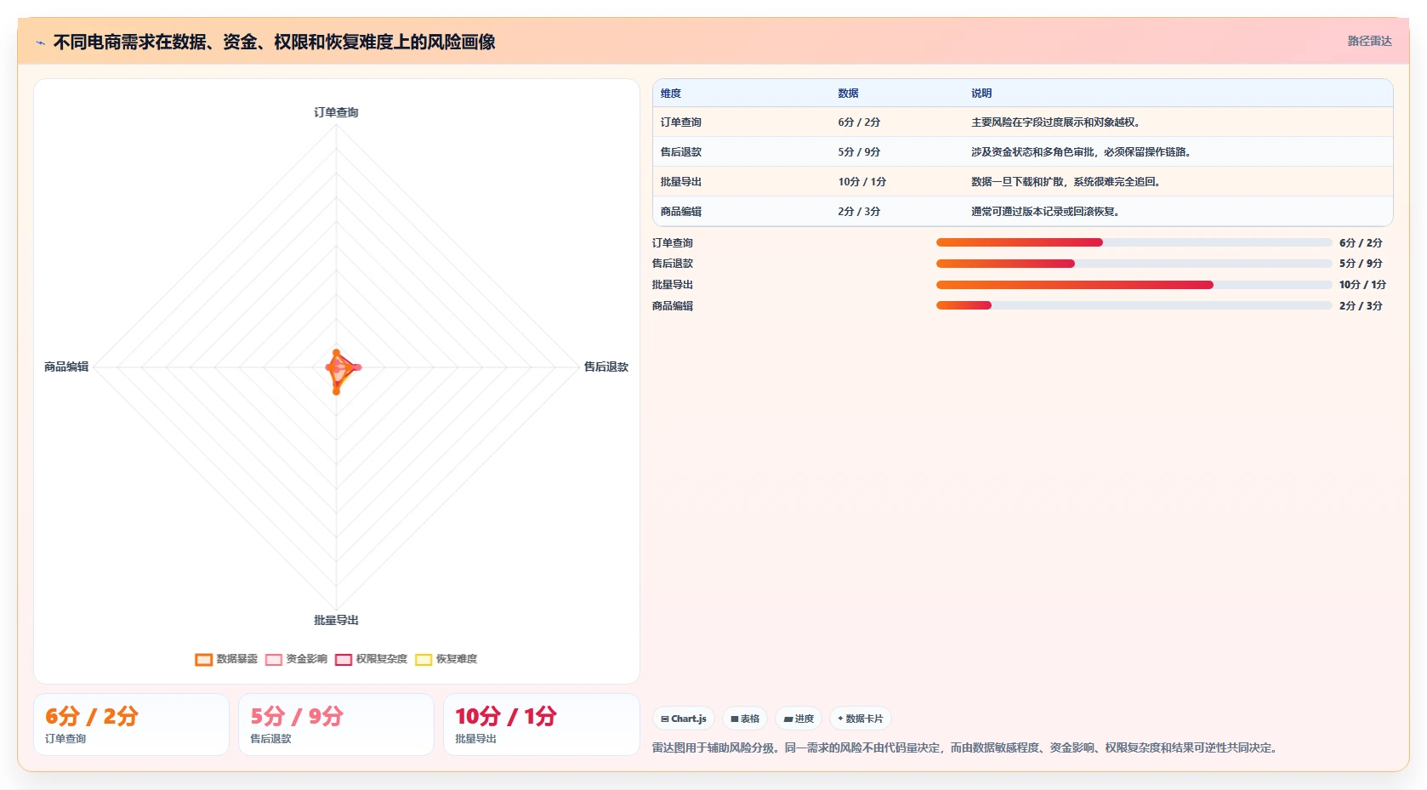Click the note 涉及资金状态和多角色审批，必须保留操作链路。
The height and width of the screenshot is (790, 1427).
click(1083, 152)
